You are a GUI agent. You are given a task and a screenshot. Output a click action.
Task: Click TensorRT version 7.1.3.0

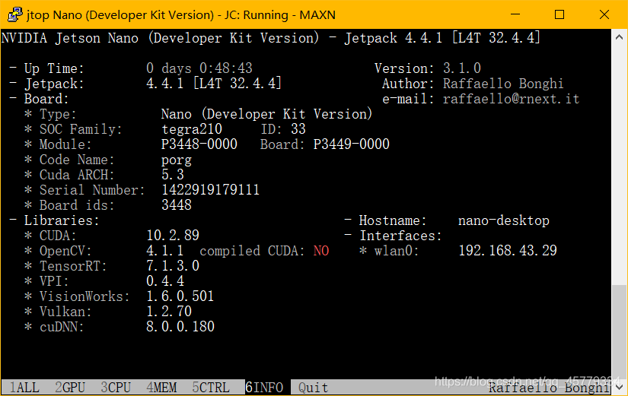[173, 266]
